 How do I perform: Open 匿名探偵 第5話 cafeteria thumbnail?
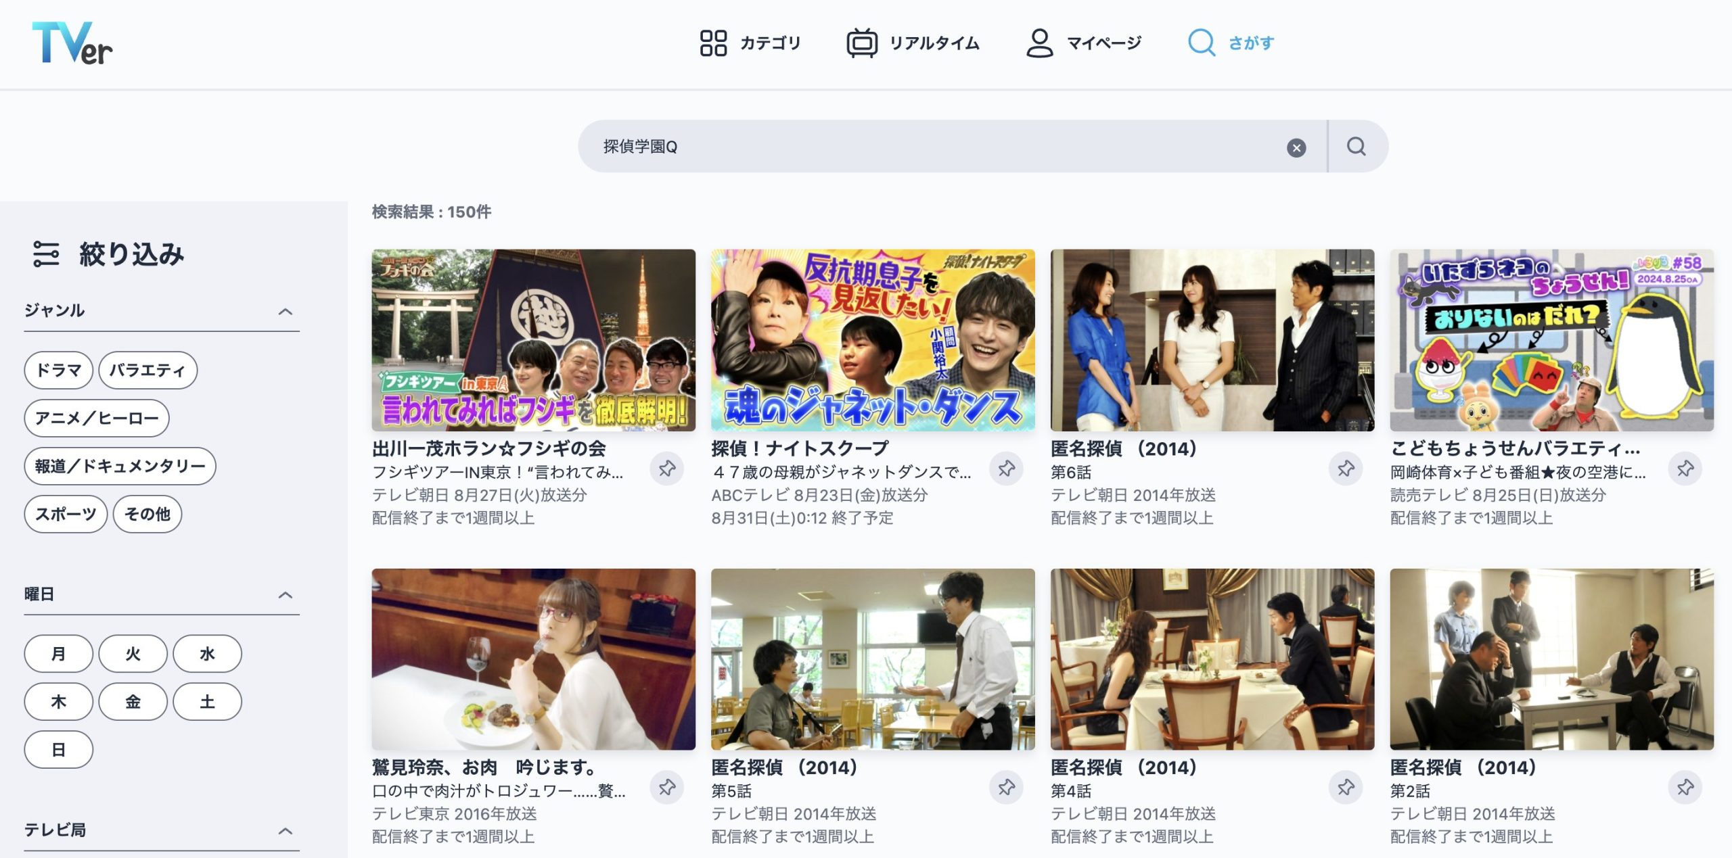click(873, 659)
